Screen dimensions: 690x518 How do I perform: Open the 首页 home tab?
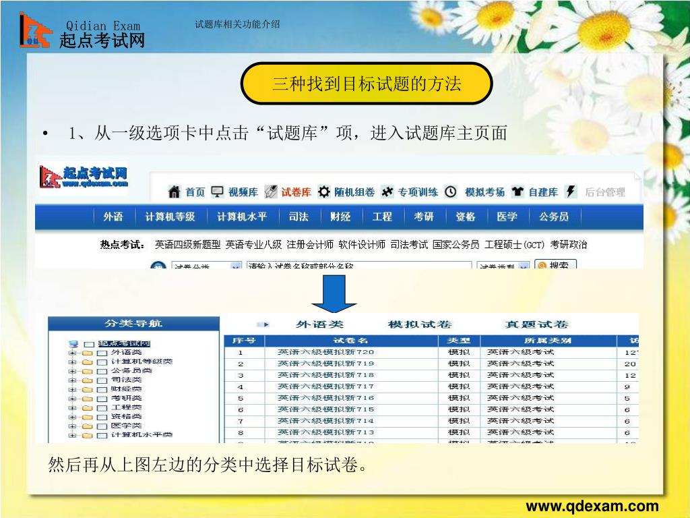tap(195, 192)
